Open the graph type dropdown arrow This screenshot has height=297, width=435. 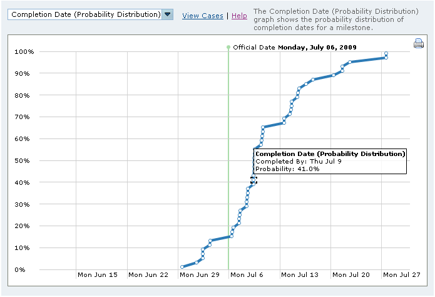pyautogui.click(x=167, y=14)
